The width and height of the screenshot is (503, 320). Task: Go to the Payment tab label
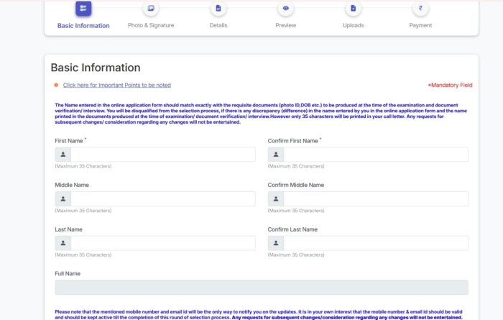coord(420,25)
